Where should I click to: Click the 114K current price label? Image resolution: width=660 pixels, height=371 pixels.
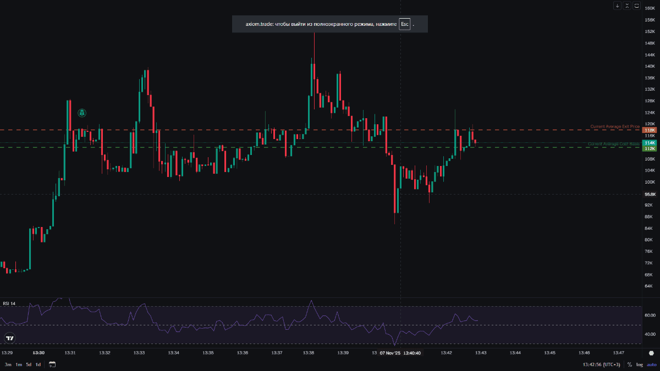tap(650, 143)
